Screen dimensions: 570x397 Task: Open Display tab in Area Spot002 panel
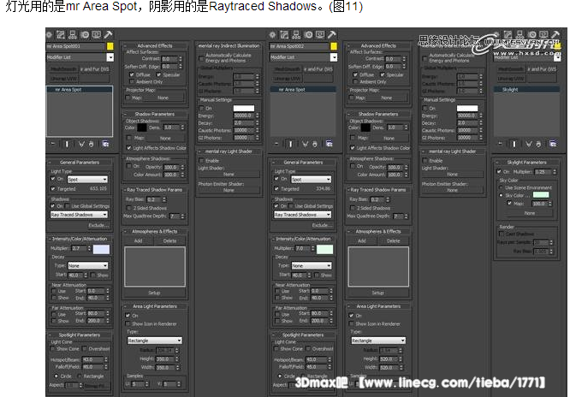click(320, 35)
